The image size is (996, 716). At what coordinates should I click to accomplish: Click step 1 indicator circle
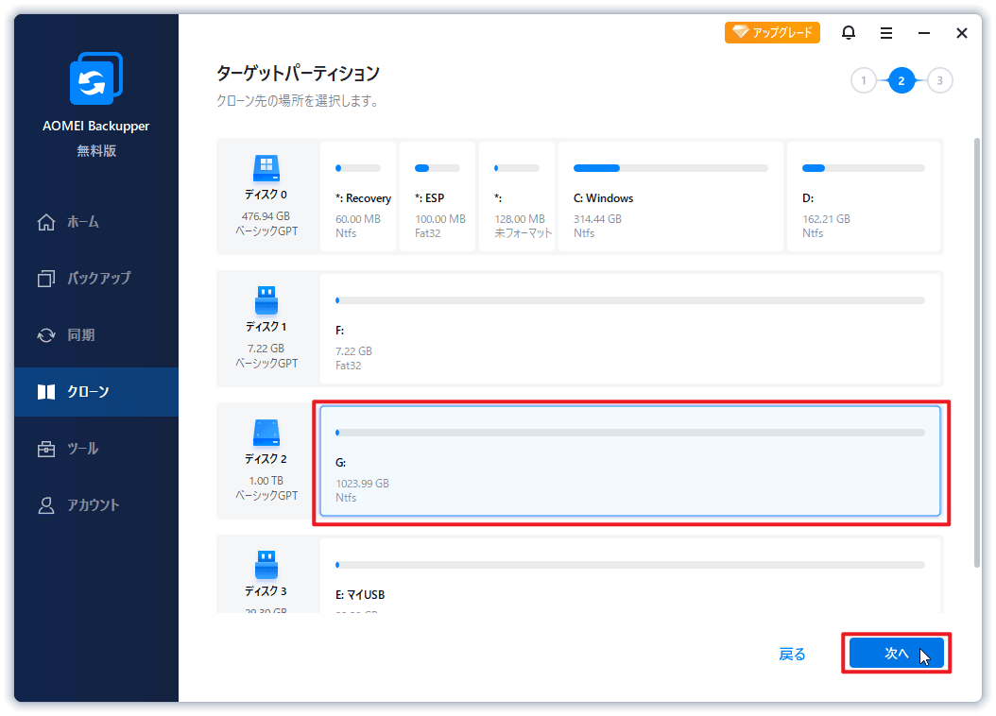tap(864, 80)
